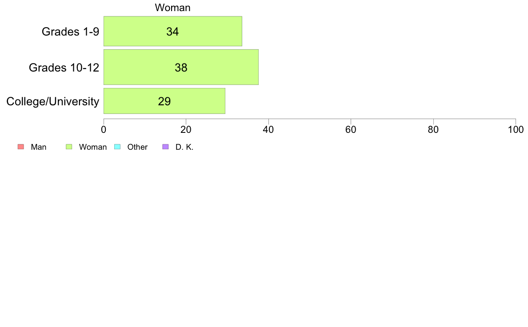Click the Other legend text
The image size is (528, 327).
click(137, 147)
